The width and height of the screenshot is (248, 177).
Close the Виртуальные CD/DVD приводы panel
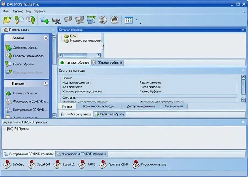point(243,122)
